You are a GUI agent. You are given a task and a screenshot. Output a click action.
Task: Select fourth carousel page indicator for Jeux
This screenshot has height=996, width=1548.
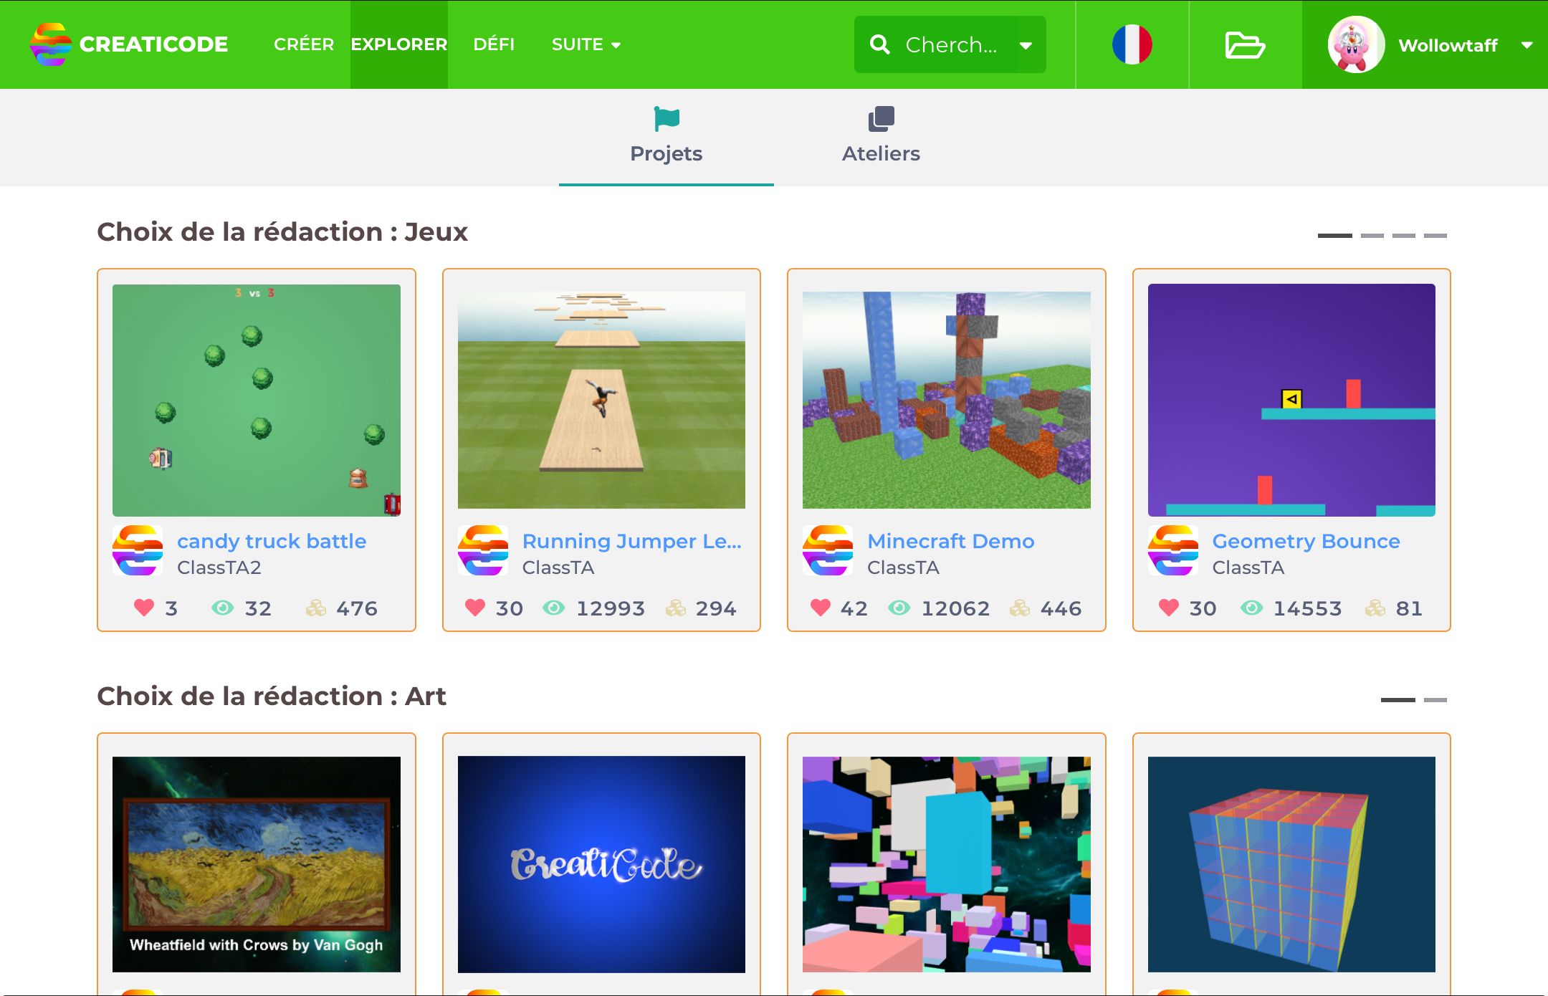[1435, 235]
